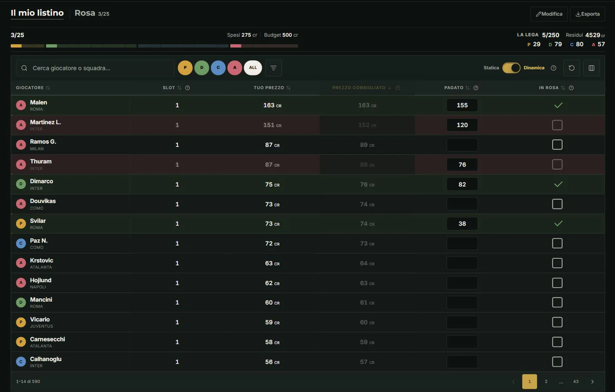Select current page 1 button
The height and width of the screenshot is (392, 615).
pos(530,382)
